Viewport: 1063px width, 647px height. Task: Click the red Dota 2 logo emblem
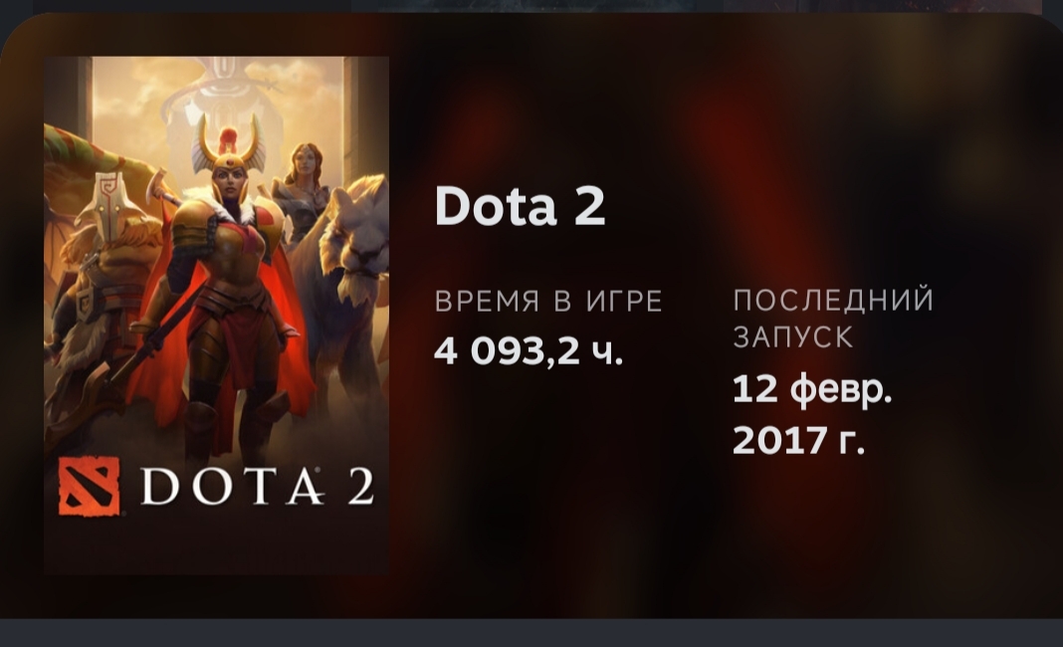(x=89, y=487)
